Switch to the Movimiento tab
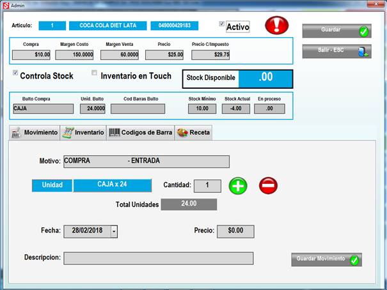Screen dimensions: 387x290 (35, 133)
